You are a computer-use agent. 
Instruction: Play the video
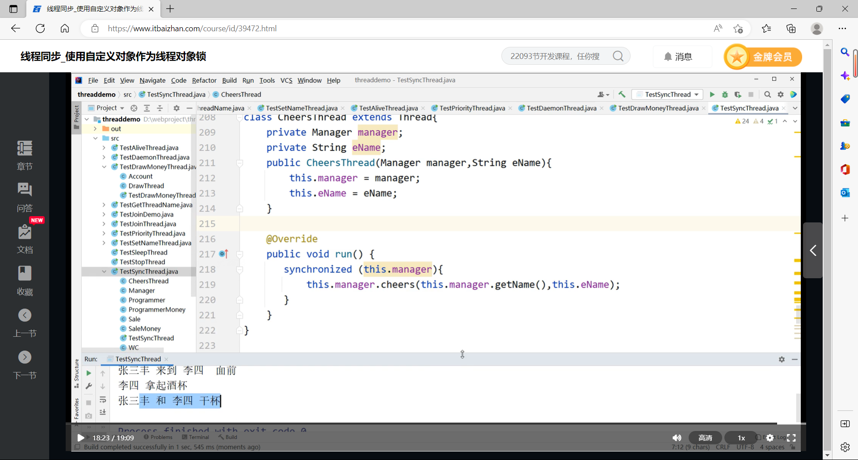(x=81, y=438)
